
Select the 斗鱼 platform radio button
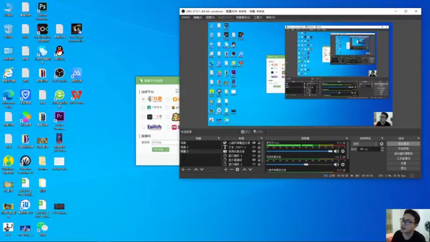pyautogui.click(x=143, y=99)
